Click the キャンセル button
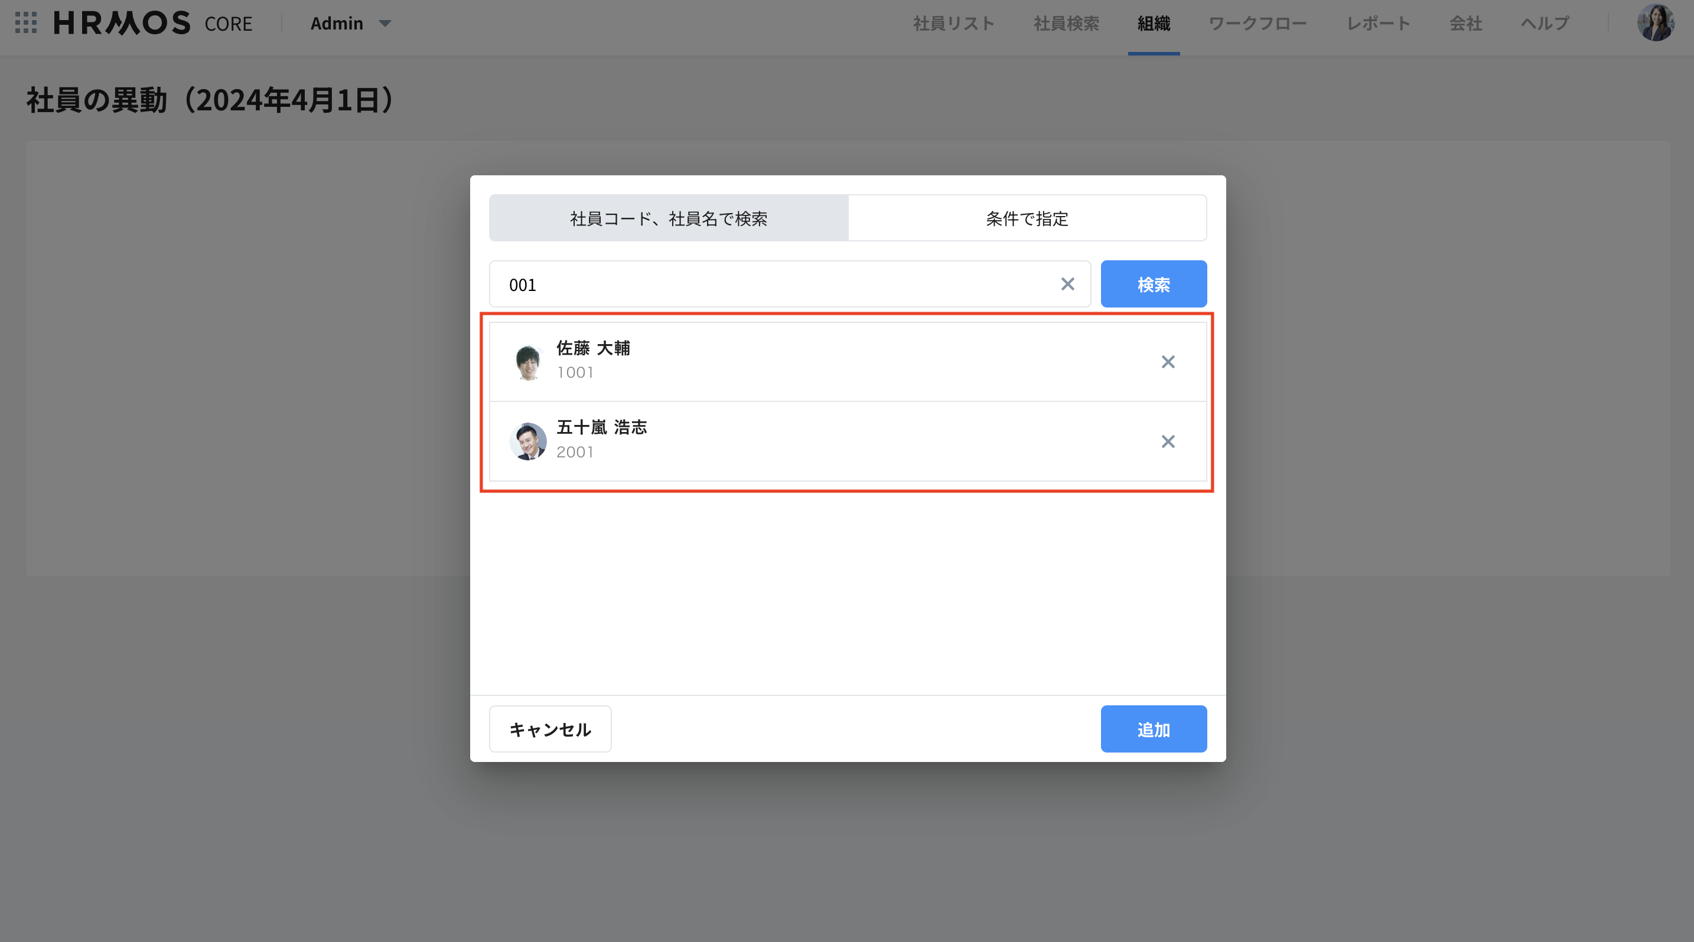 (550, 729)
